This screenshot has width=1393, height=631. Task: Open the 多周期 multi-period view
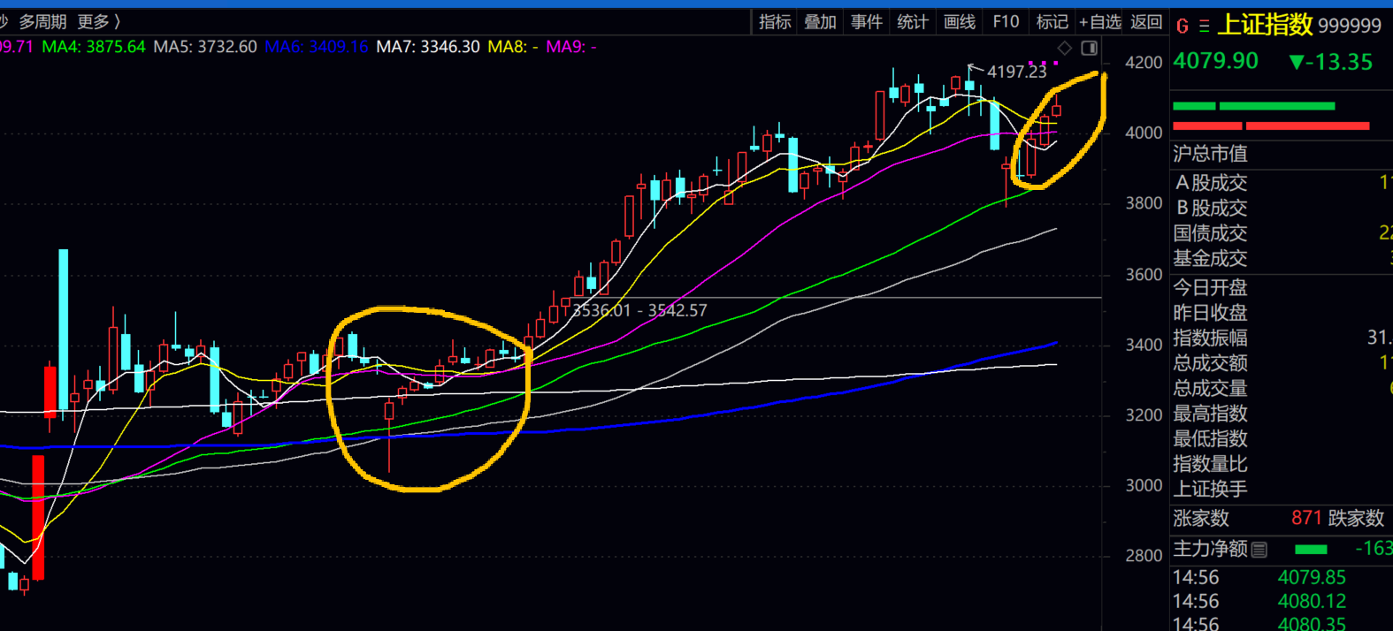click(42, 21)
